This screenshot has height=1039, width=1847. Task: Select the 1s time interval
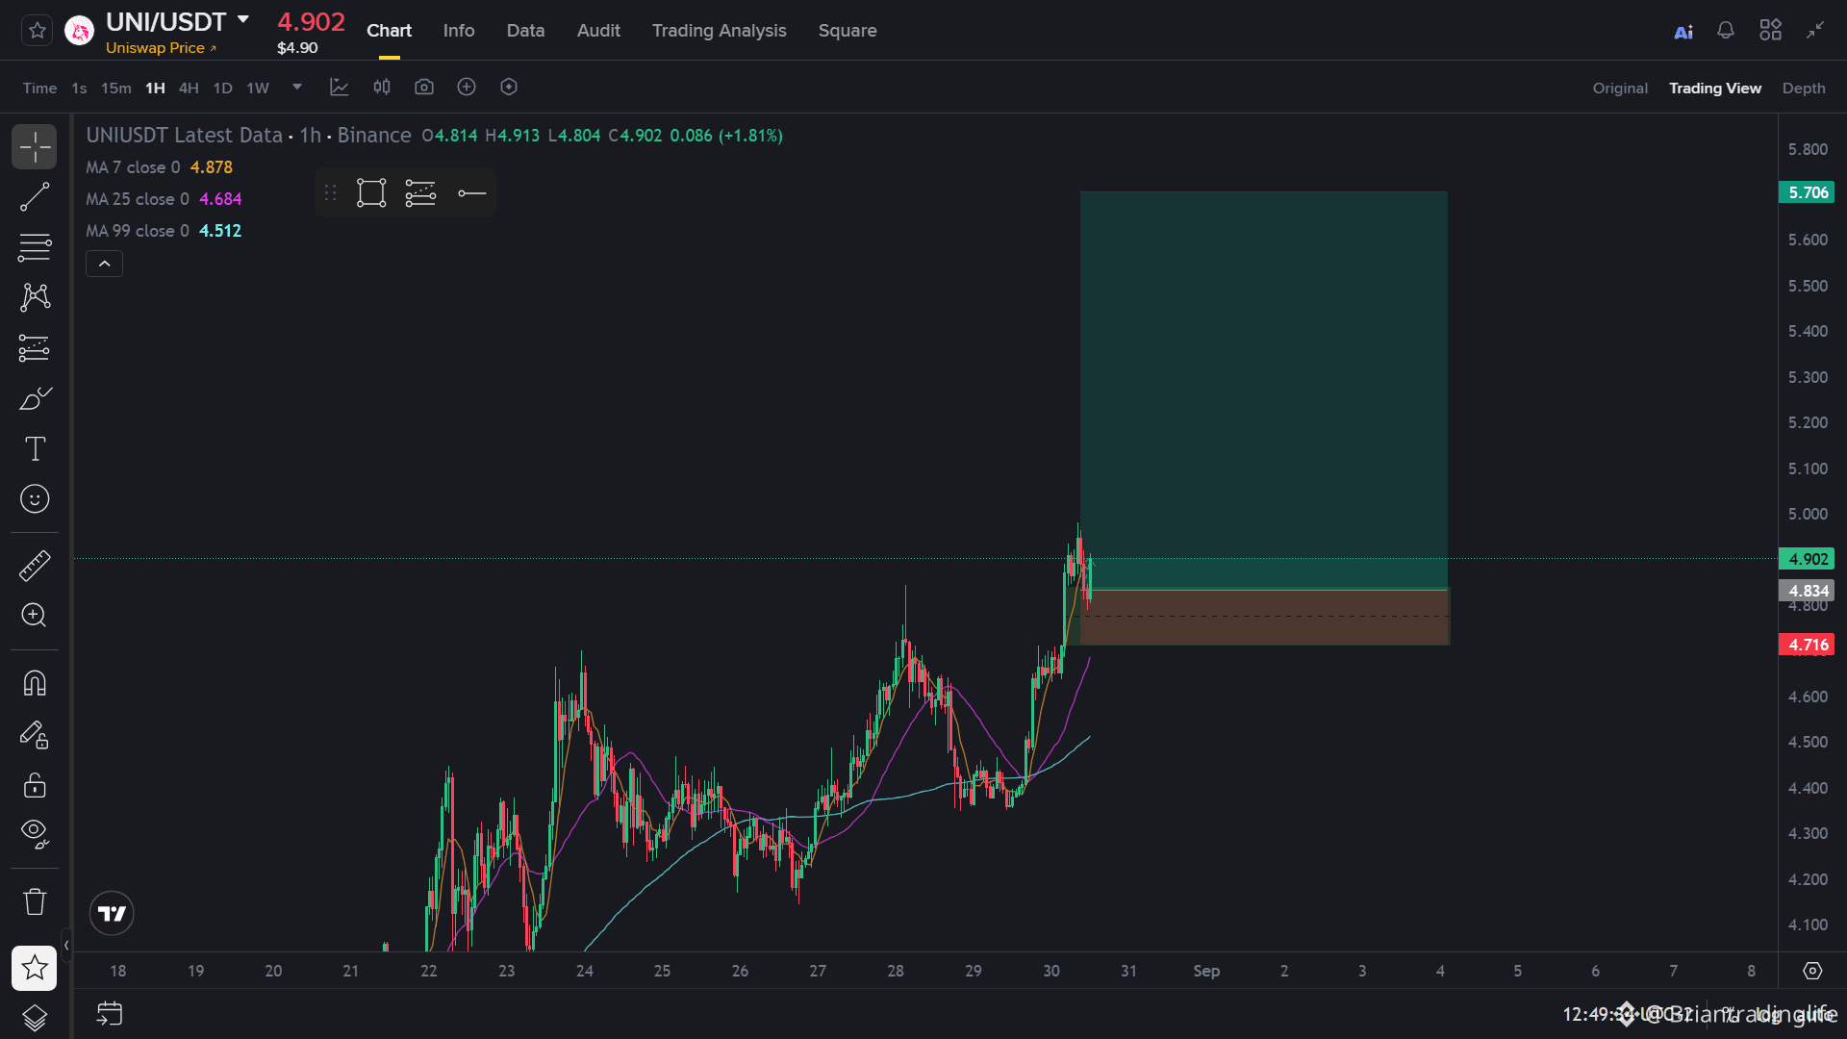click(x=79, y=89)
